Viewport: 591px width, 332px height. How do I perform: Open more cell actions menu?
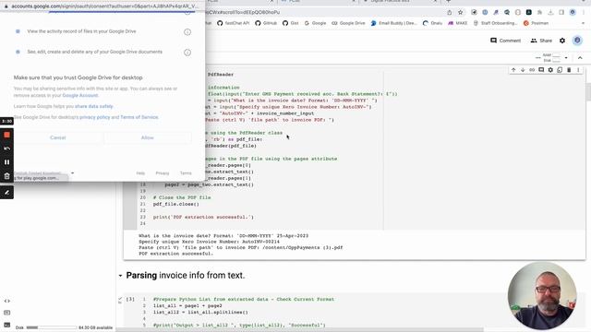tap(578, 70)
